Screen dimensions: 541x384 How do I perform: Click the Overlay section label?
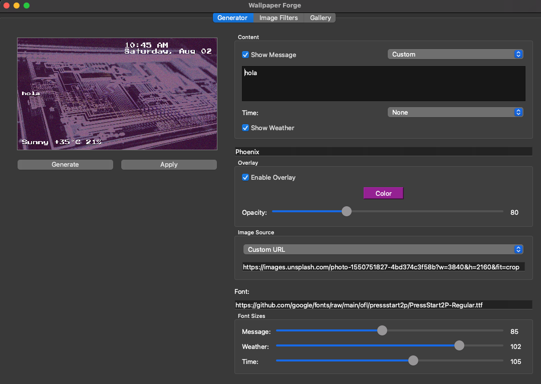248,163
